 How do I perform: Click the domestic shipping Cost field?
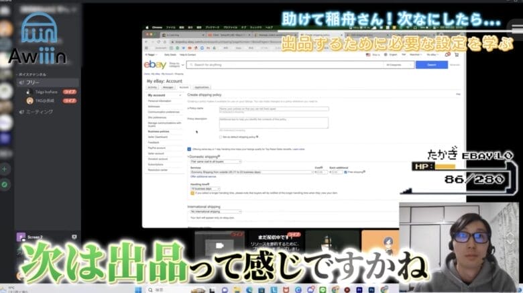322,172
